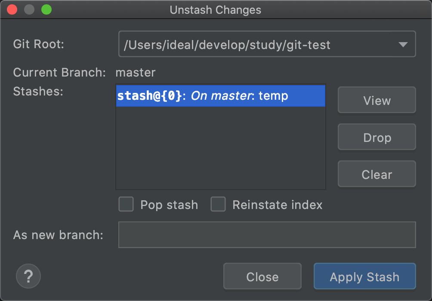Apply the stash with the Apply Stash button
The image size is (432, 301).
click(x=364, y=276)
